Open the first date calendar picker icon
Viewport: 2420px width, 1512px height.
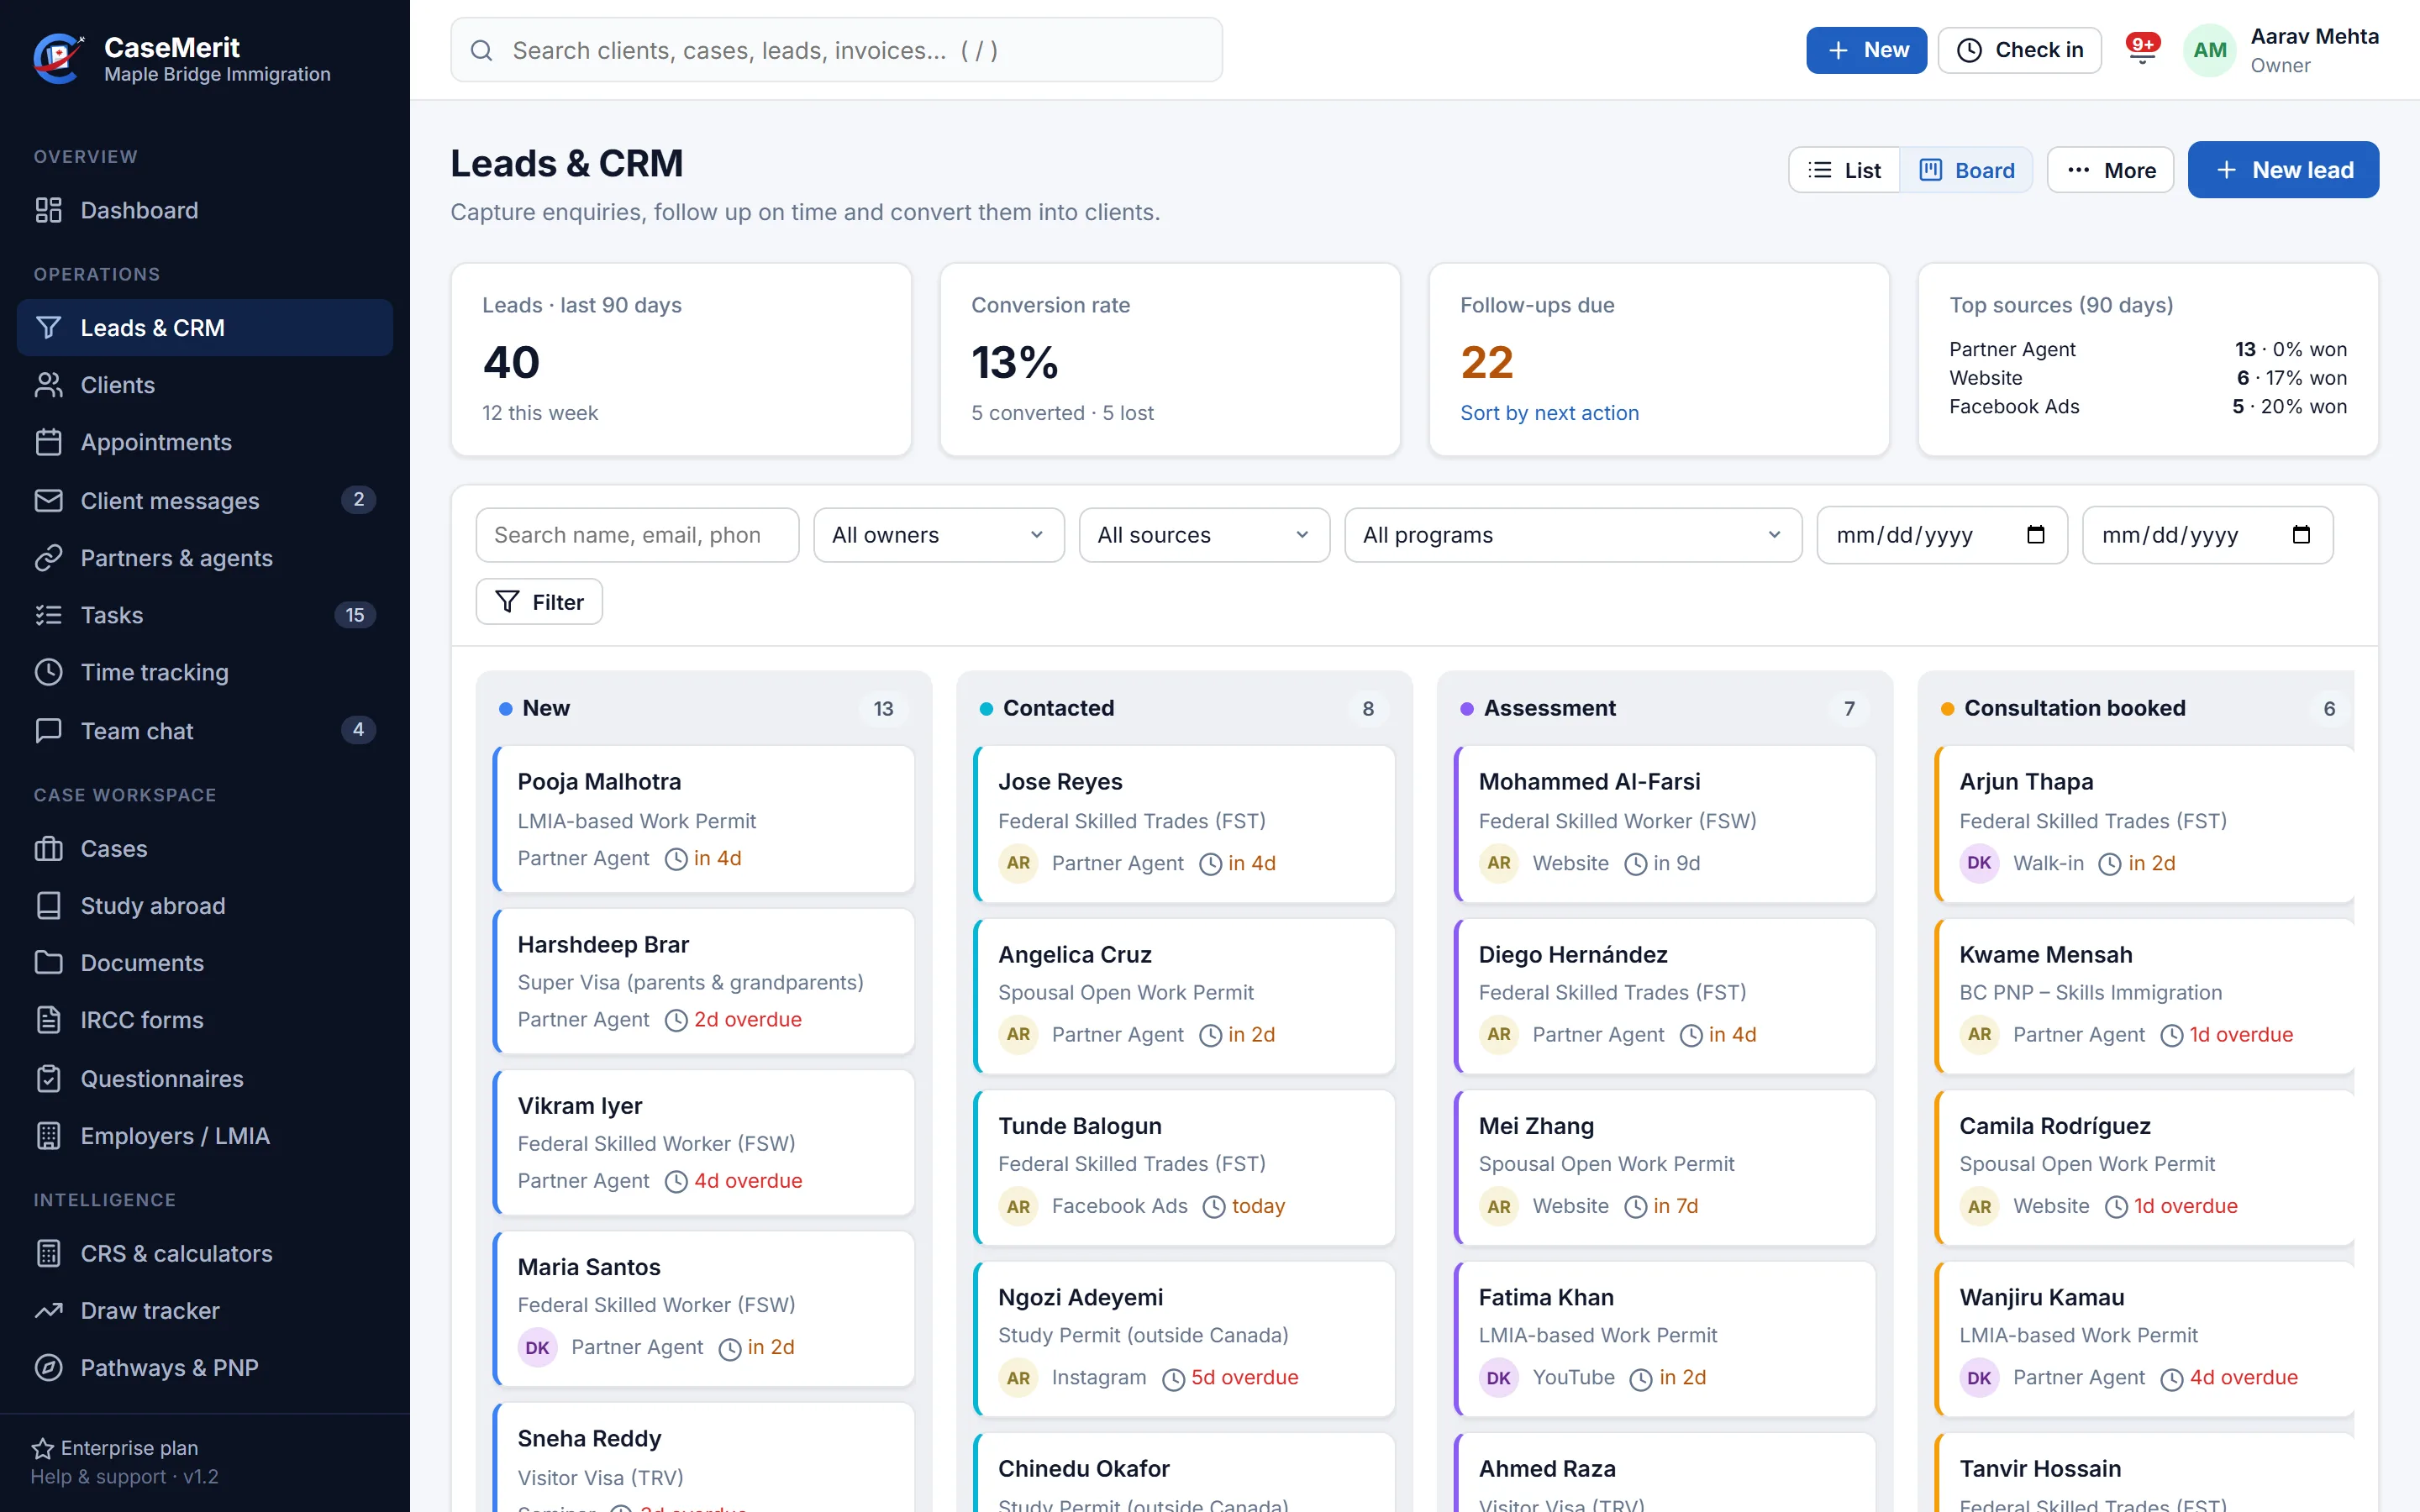(2035, 535)
